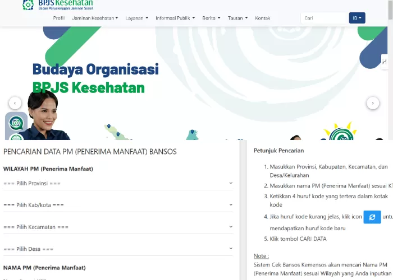
Task: Click the virtual assistant woman avatar
Action: click(x=44, y=118)
